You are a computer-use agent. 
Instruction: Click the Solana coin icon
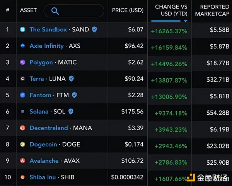coord(22,112)
